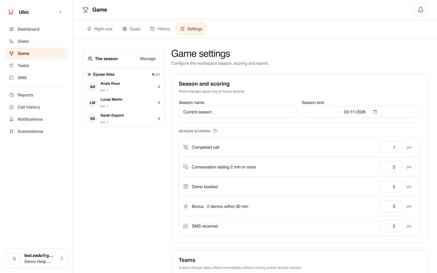Screen dimensions: 437x273
Task: Click the SMS chat bubble icon
Action: pyautogui.click(x=12, y=78)
